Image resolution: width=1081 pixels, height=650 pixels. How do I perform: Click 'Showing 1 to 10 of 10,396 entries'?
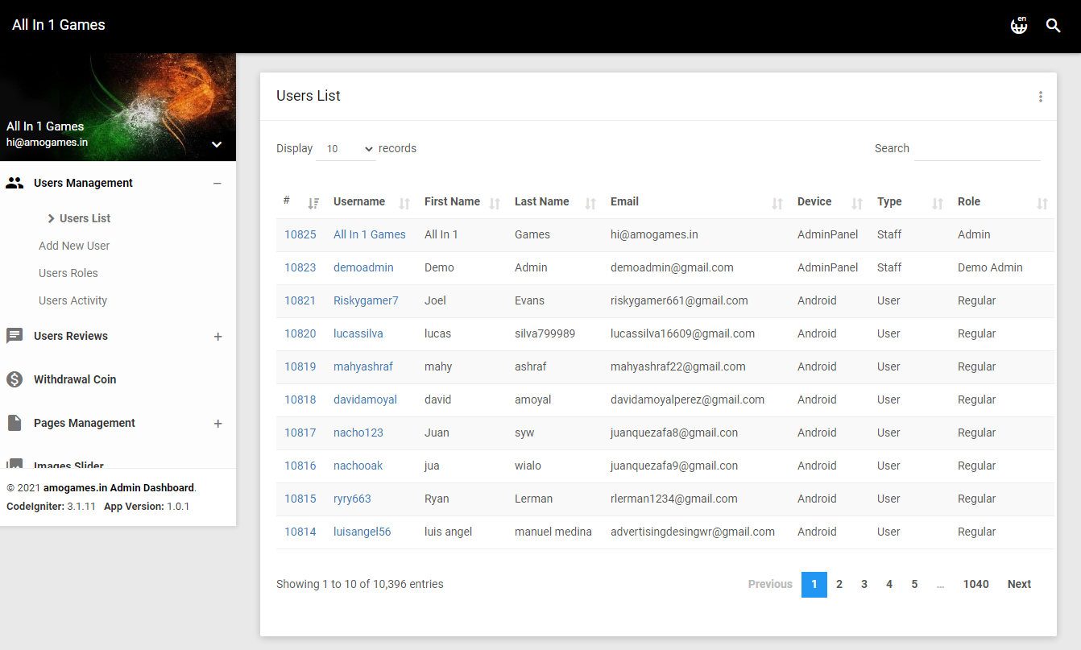point(360,584)
